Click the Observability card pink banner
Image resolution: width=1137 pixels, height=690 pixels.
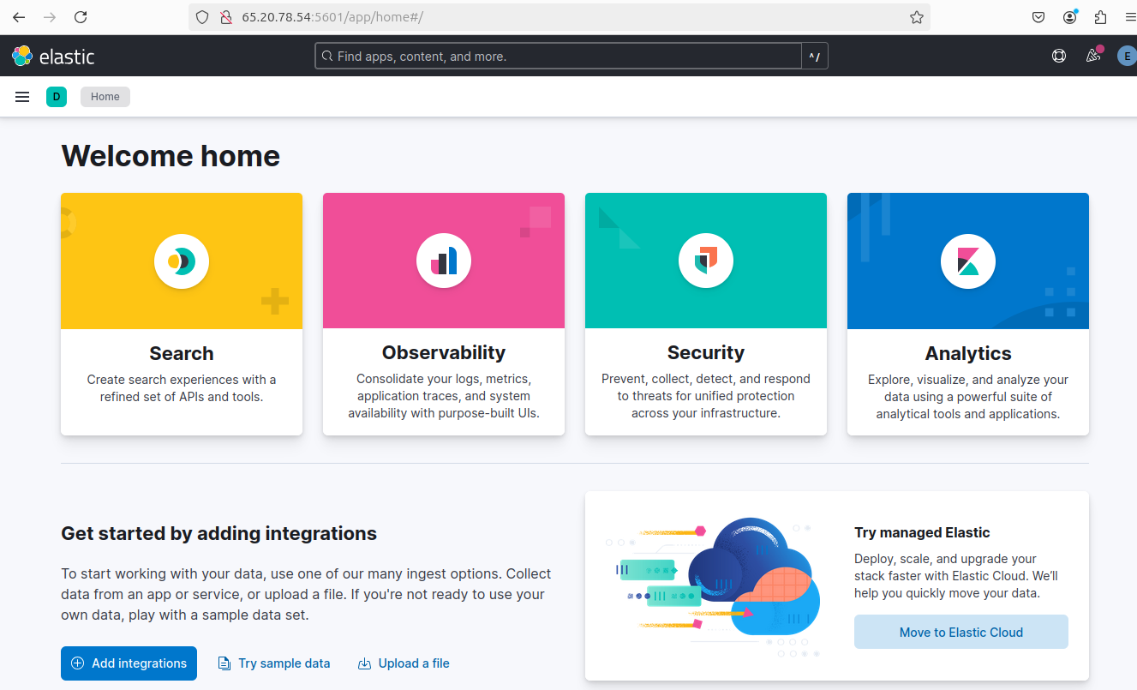click(x=444, y=261)
